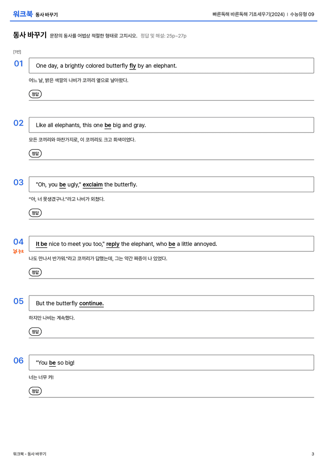
Task: Click question number 05
Action: click(18, 301)
